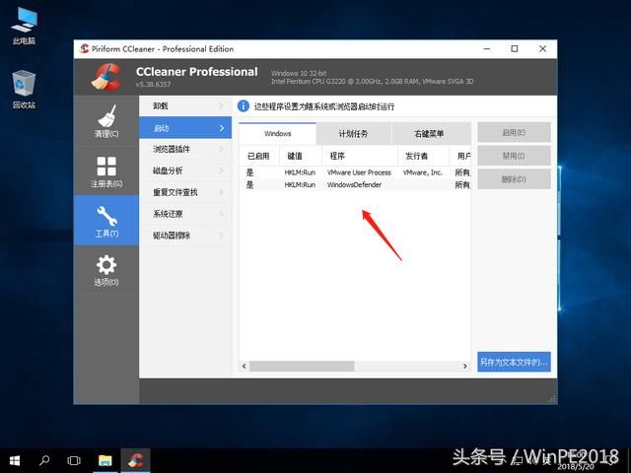Select the VMware User Process row

click(x=355, y=172)
